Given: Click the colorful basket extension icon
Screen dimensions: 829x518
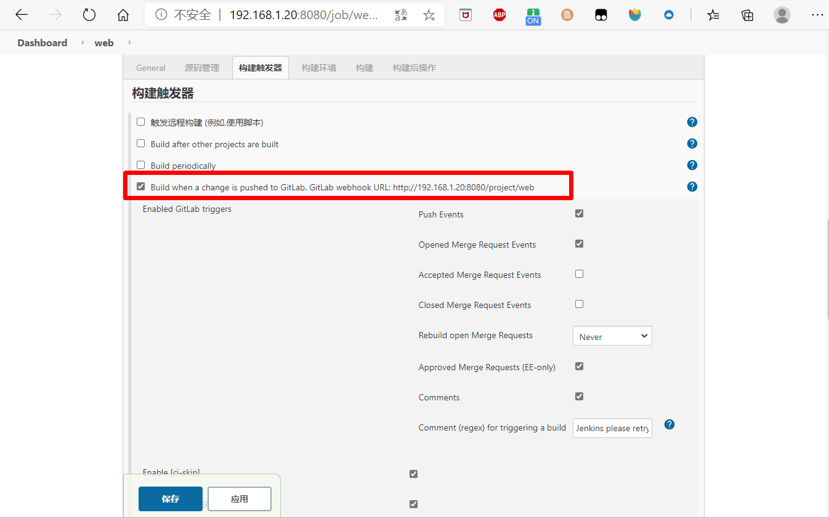Looking at the screenshot, I should [x=635, y=15].
